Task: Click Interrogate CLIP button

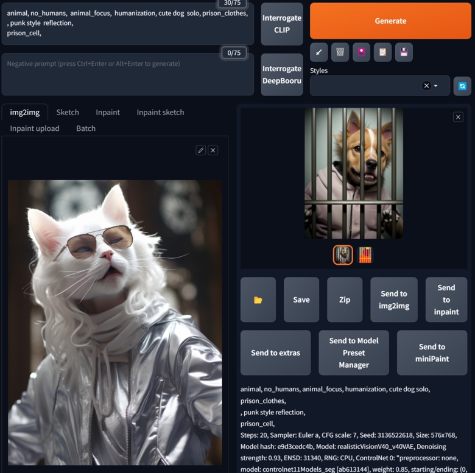Action: point(282,24)
